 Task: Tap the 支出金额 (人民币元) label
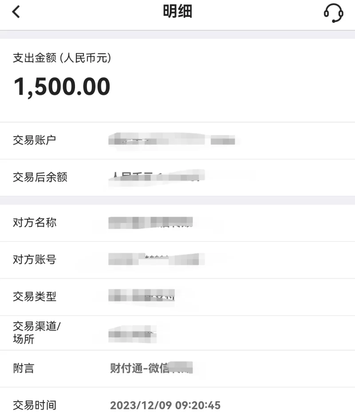(x=62, y=58)
